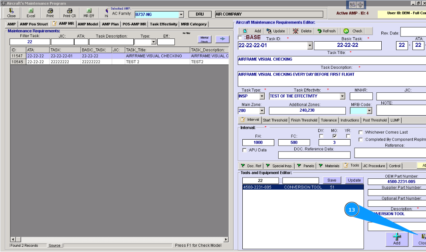Click the plus Add button for tools
This screenshot has width=426, height=252.
(x=396, y=239)
